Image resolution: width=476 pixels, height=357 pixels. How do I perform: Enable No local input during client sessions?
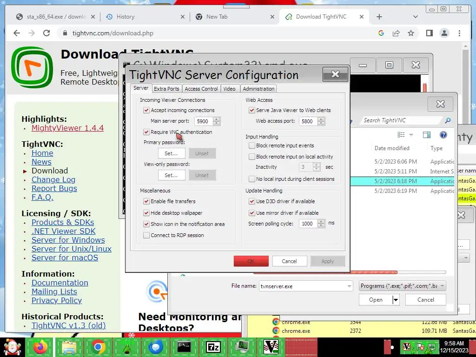pyautogui.click(x=251, y=179)
